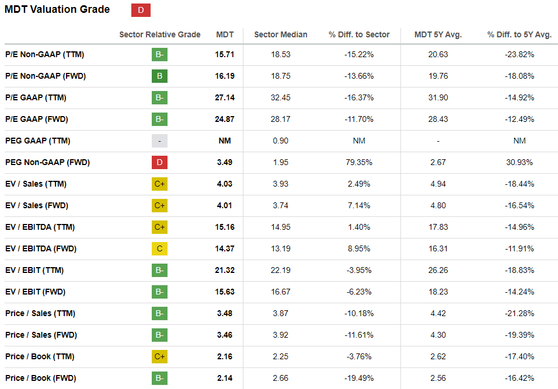
Task: Select the % Diff. to Sector column header
Action: point(359,34)
